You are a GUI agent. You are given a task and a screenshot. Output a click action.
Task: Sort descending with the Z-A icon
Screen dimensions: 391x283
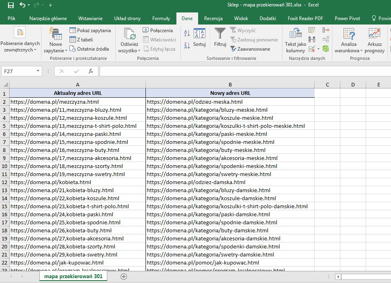[187, 45]
